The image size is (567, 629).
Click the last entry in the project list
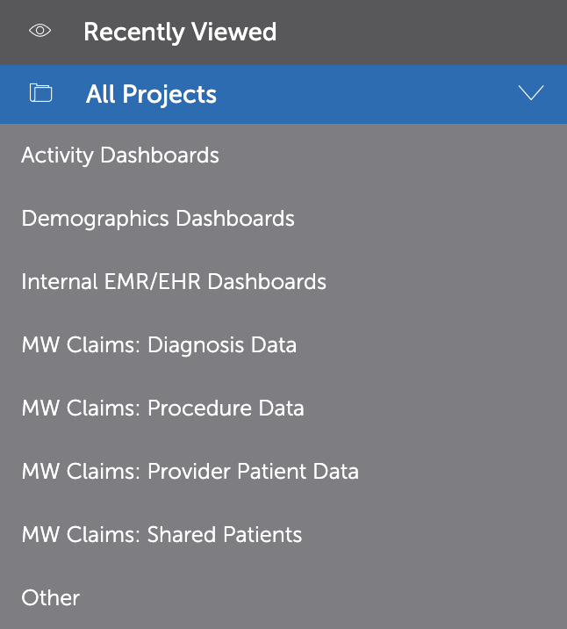coord(51,598)
